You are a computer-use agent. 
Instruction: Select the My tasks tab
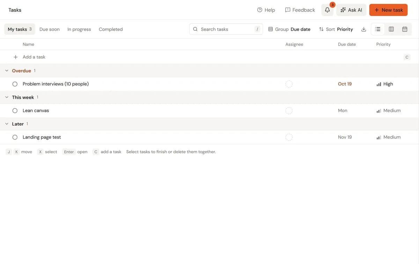click(x=20, y=29)
